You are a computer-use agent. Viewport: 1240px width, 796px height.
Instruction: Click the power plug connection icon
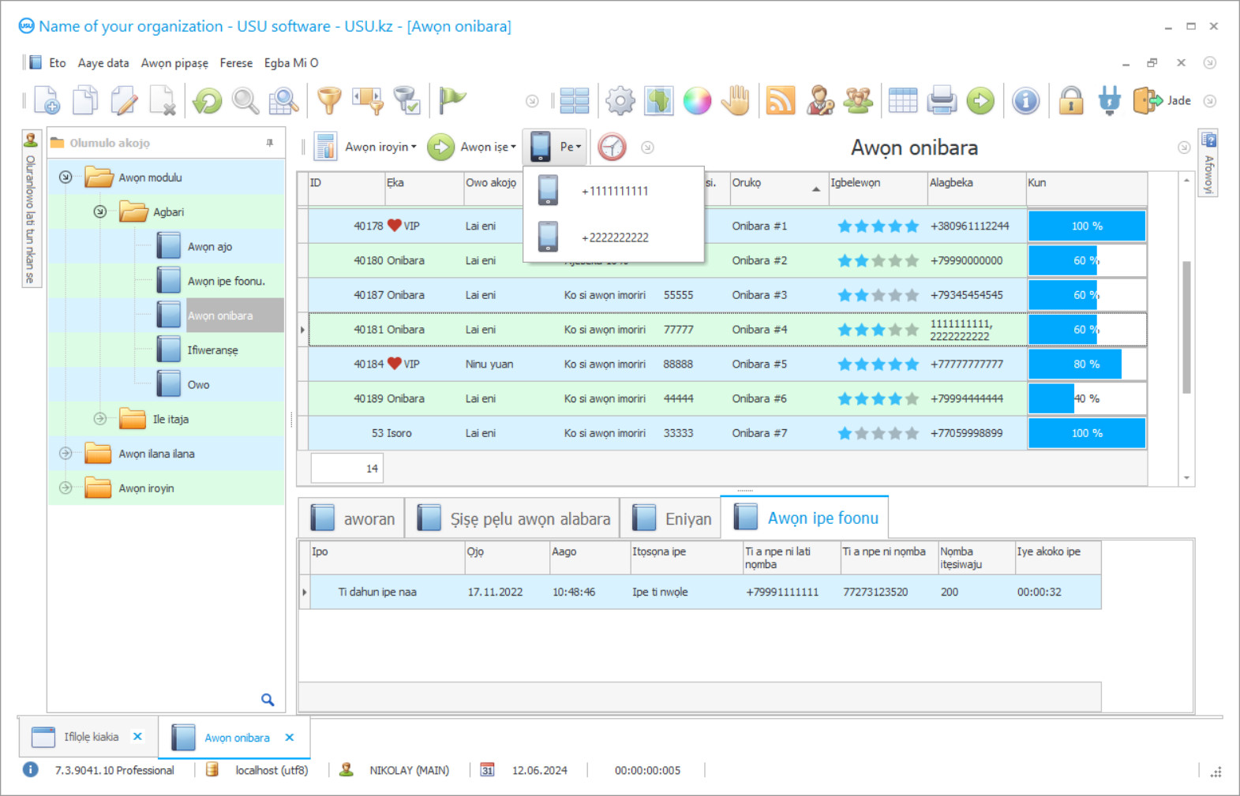pyautogui.click(x=1109, y=100)
